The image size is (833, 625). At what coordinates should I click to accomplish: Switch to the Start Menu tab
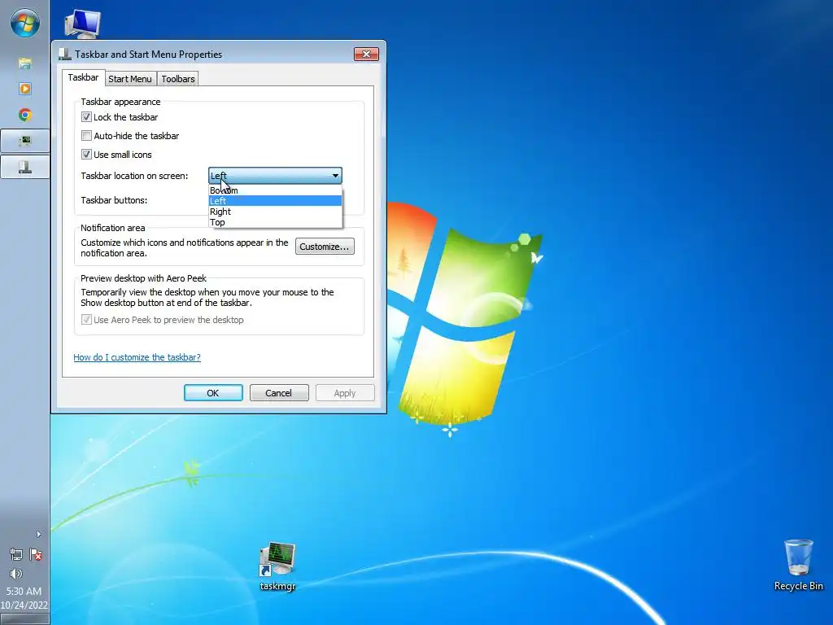point(130,79)
